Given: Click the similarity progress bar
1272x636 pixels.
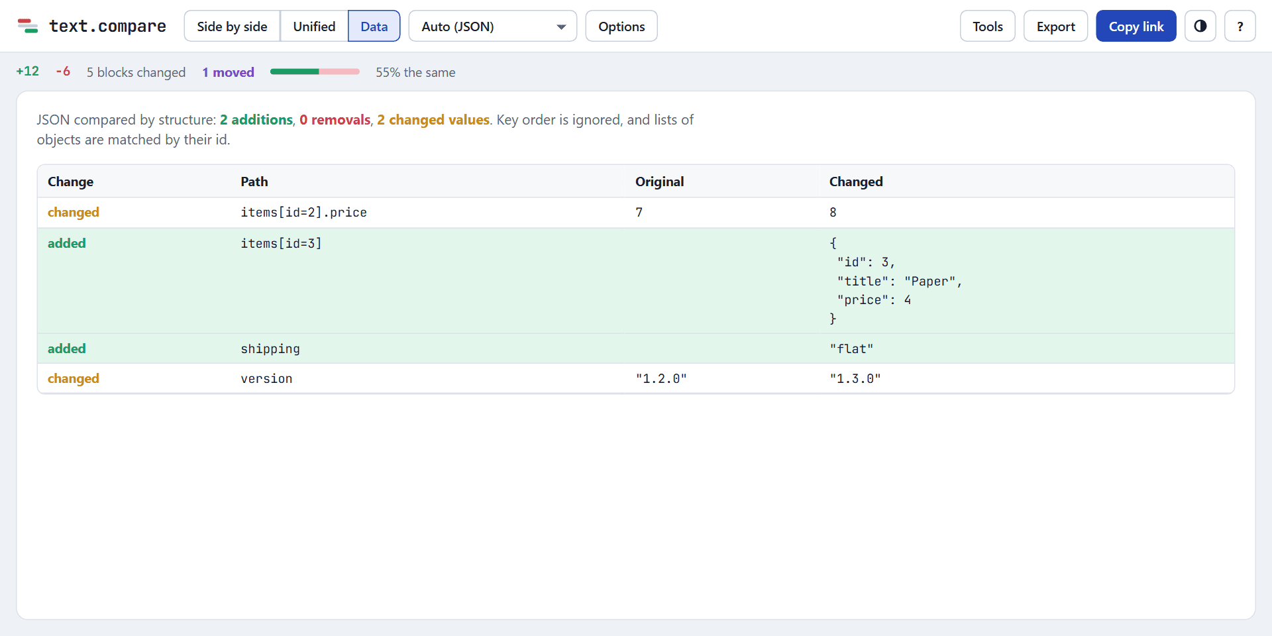Looking at the screenshot, I should pos(315,72).
